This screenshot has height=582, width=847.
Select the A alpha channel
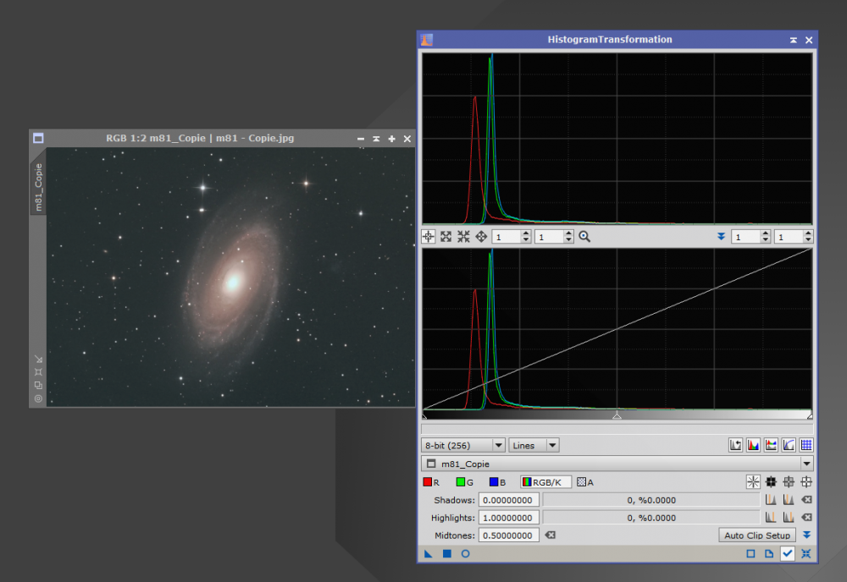point(585,481)
